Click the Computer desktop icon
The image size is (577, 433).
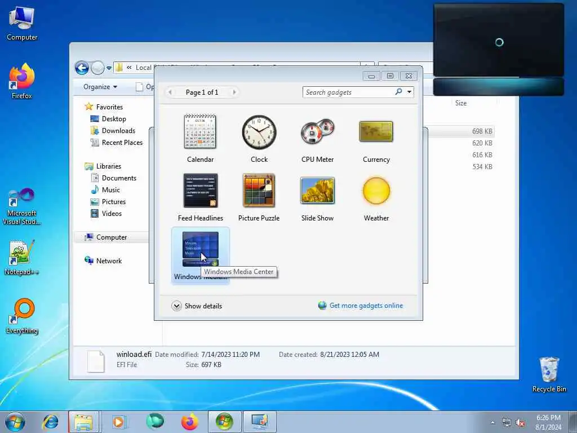[x=22, y=23]
